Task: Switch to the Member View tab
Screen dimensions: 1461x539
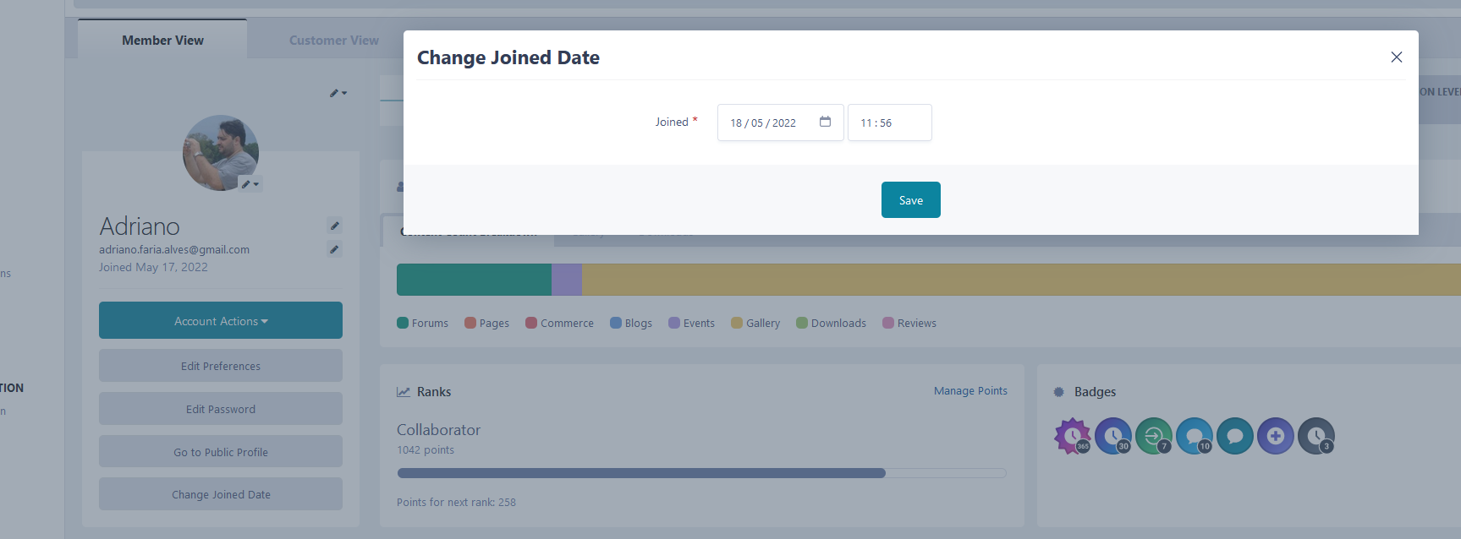Action: tap(162, 41)
